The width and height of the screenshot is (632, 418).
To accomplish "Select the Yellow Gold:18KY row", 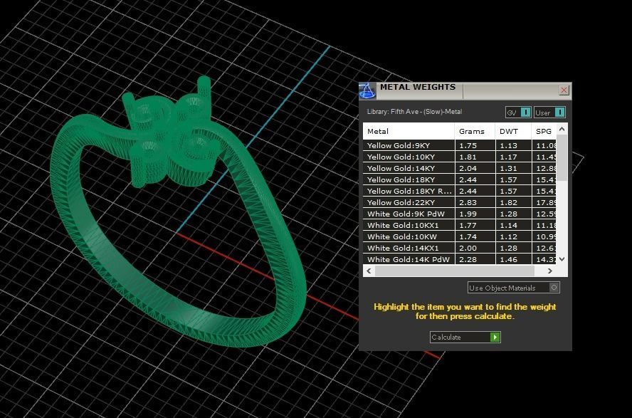I will pyautogui.click(x=460, y=179).
